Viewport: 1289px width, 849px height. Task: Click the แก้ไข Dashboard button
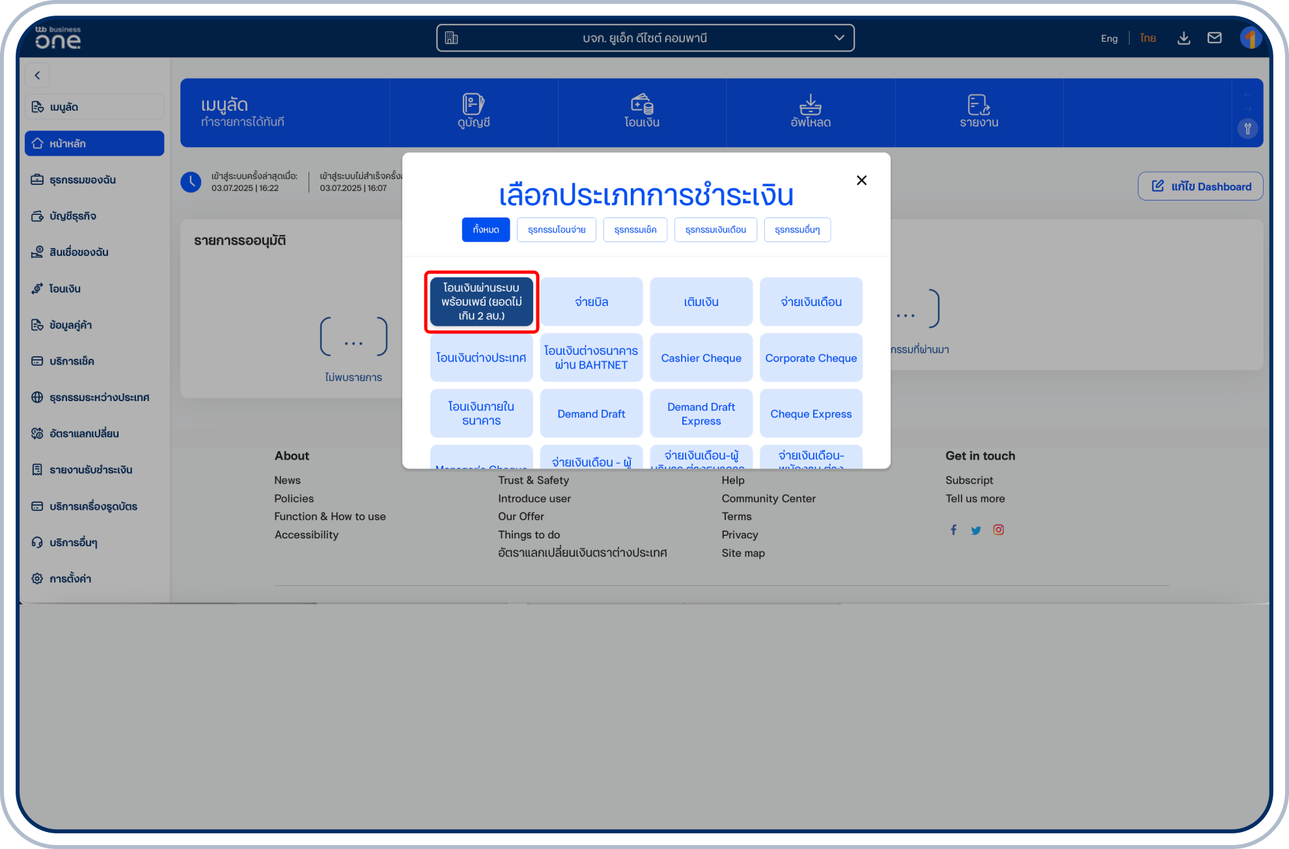[x=1200, y=187]
